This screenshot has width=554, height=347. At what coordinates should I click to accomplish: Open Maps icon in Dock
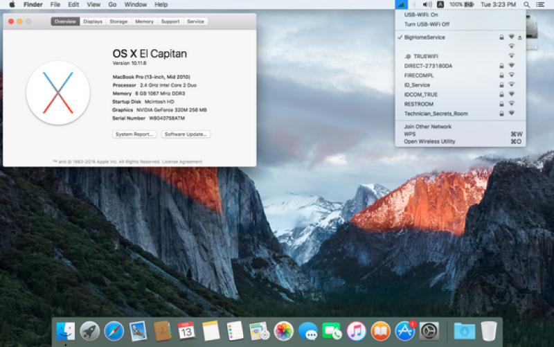click(259, 331)
